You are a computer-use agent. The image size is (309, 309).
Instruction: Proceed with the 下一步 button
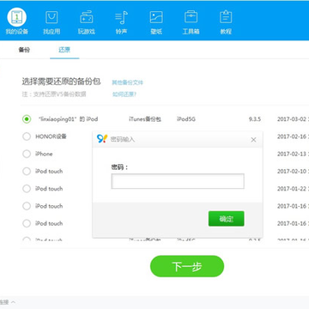(x=187, y=266)
